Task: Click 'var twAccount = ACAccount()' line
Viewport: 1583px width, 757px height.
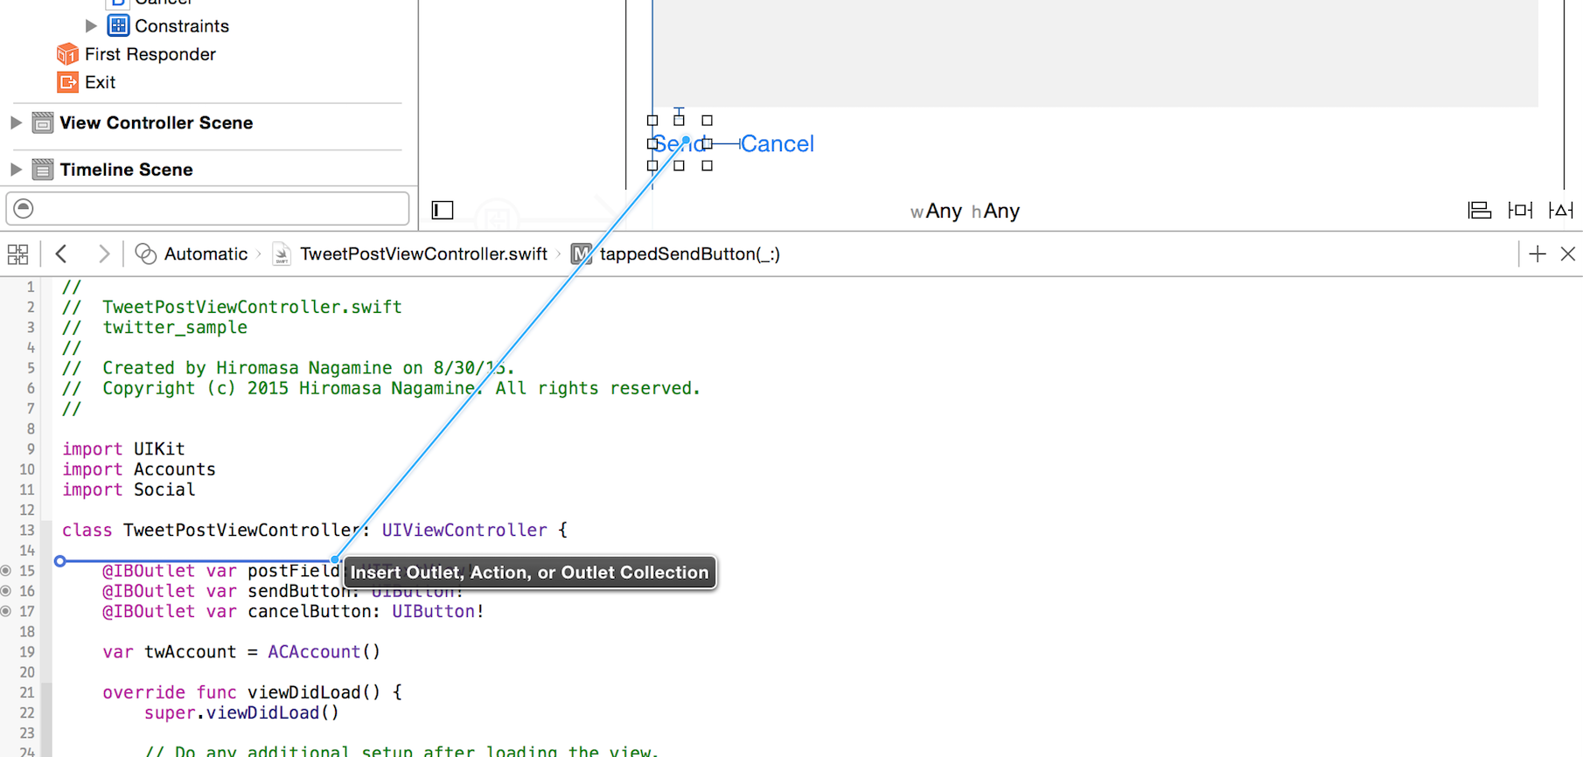Action: [x=241, y=652]
